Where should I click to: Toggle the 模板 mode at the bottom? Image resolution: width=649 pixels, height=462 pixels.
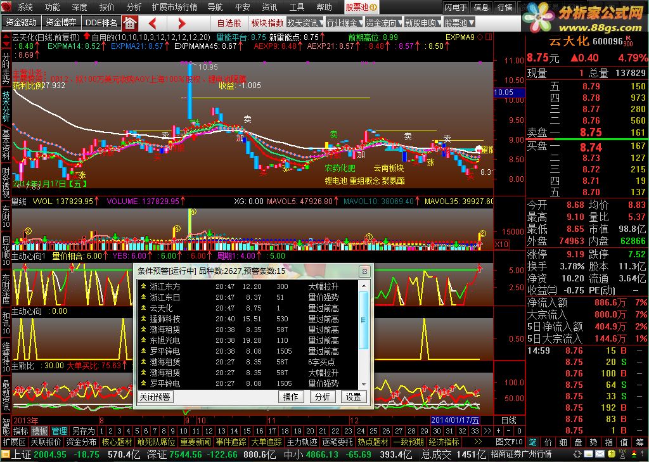point(40,431)
